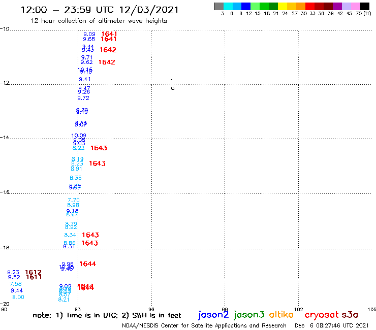Select the 'Dec 6 08:27:46 UTC 2021' timestamp
The height and width of the screenshot is (330, 376).
point(331,326)
